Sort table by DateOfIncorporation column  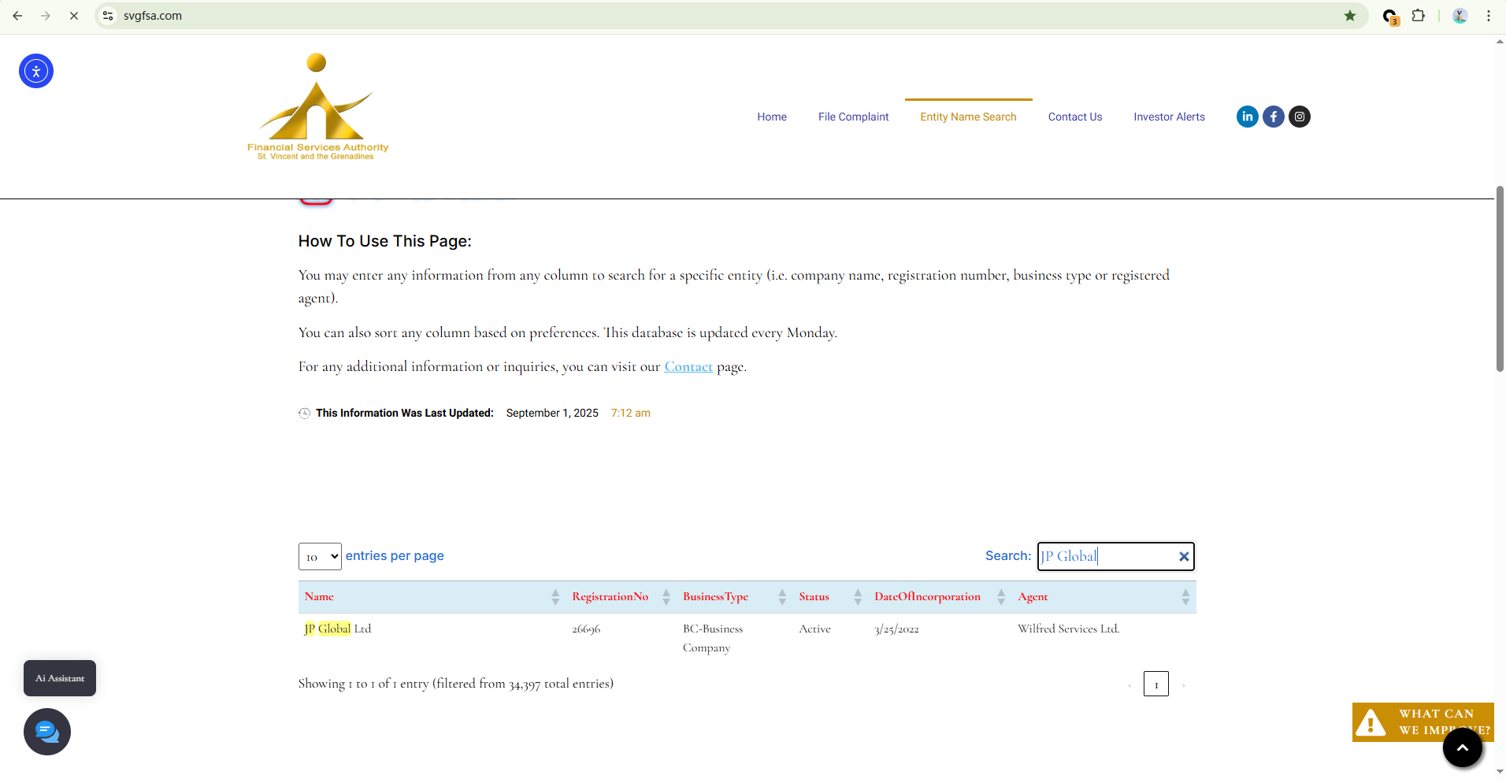[x=927, y=597]
